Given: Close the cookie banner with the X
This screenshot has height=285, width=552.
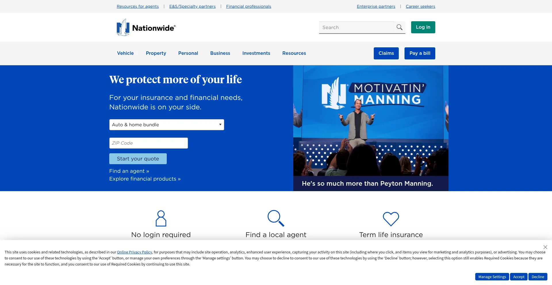Looking at the screenshot, I should pyautogui.click(x=545, y=247).
